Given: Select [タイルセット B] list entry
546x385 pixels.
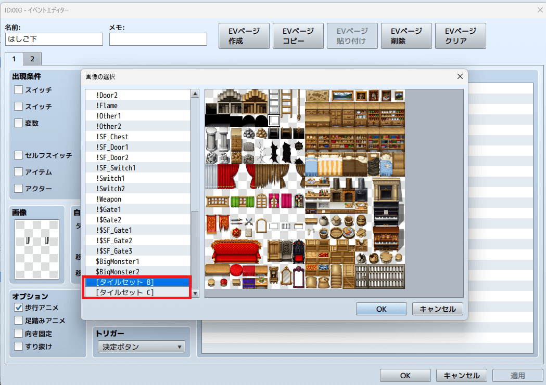Looking at the screenshot, I should coord(138,282).
